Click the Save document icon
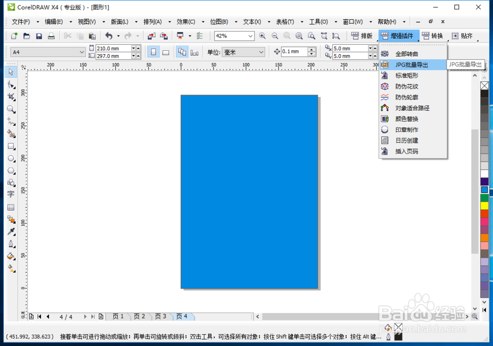493x346 pixels. click(39, 35)
